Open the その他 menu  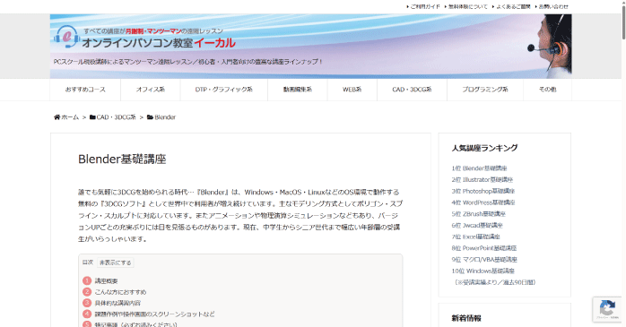point(547,90)
